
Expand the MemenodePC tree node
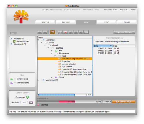click(38, 80)
